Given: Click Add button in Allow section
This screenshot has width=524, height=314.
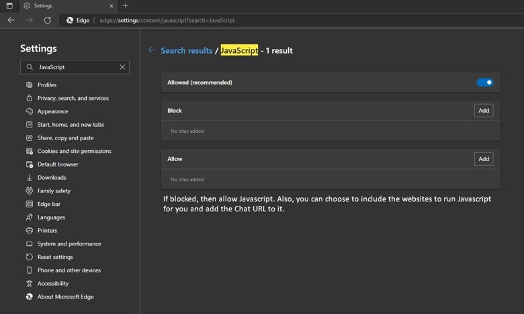Looking at the screenshot, I should 483,159.
